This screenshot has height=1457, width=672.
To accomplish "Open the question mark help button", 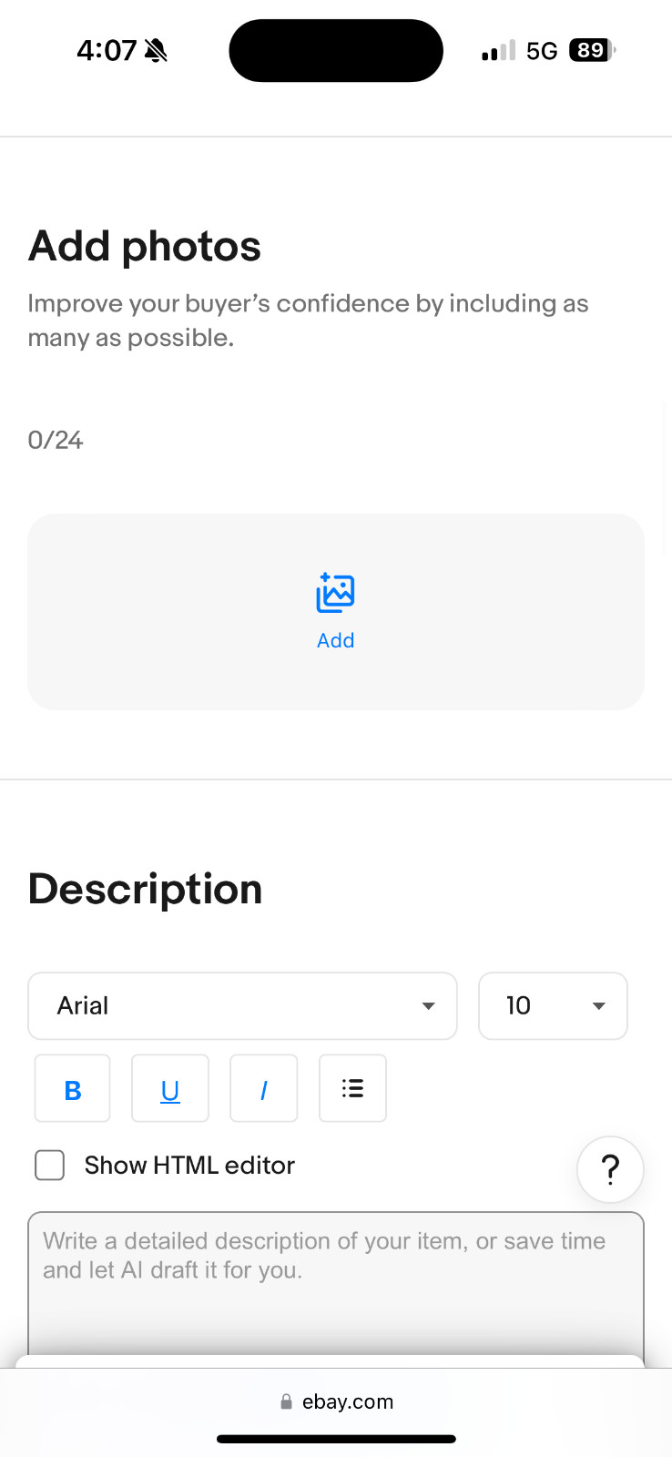I will [x=610, y=1169].
